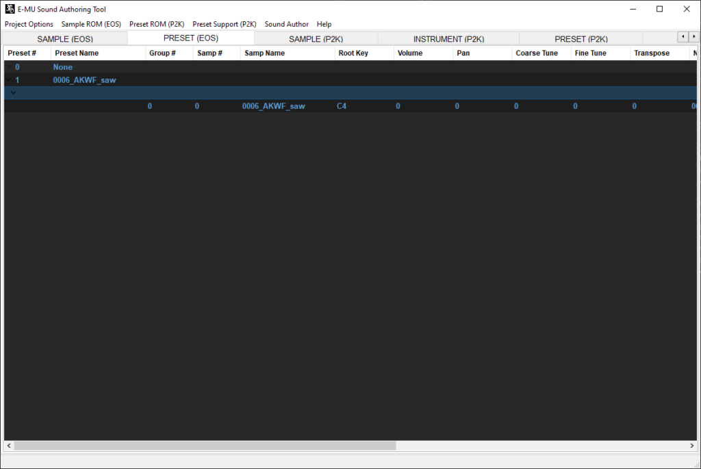Click the Samp # value '0'
Viewport: 701px width, 469px height.
197,106
